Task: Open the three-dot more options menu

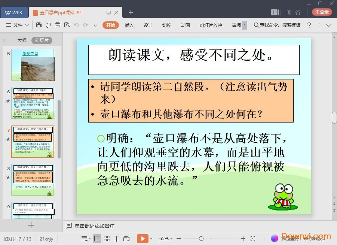Action: [319, 25]
